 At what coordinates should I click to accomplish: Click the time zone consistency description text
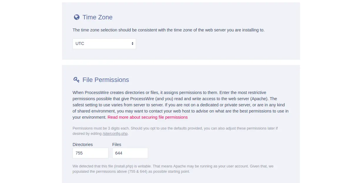[169, 30]
